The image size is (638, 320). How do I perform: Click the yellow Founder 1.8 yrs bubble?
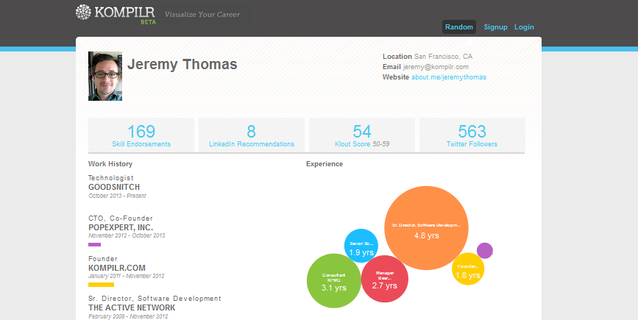[468, 269]
